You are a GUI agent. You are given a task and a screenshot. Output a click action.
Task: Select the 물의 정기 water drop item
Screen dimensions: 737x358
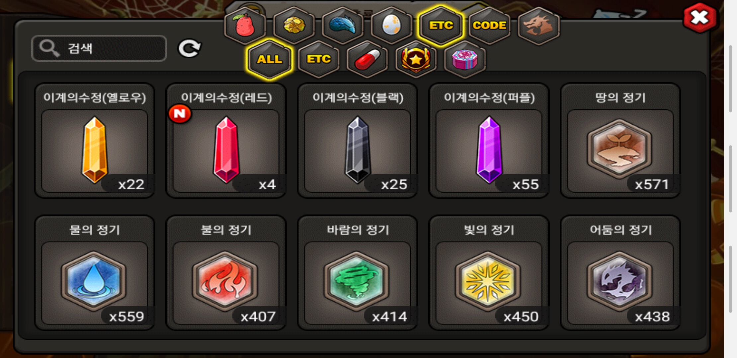point(95,273)
